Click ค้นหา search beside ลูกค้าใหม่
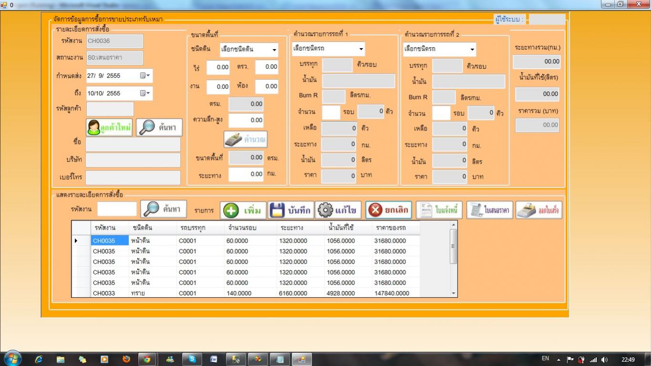Screen dimensions: 651x366 tap(159, 127)
